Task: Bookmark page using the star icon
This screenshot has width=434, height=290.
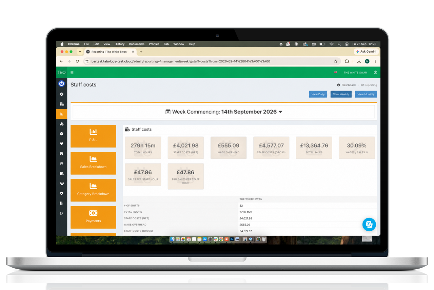Action: (336, 61)
